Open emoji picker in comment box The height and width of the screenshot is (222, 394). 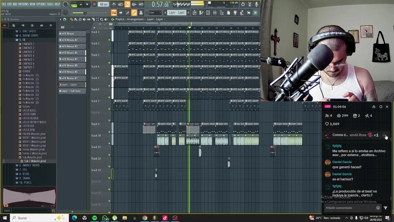(x=378, y=208)
